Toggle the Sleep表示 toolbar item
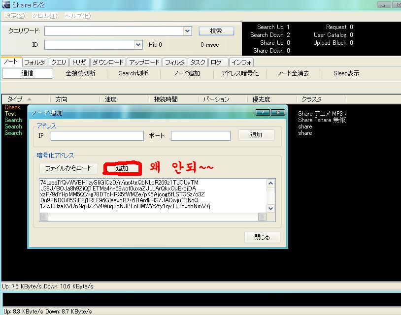This screenshot has width=401, height=315. tap(346, 73)
